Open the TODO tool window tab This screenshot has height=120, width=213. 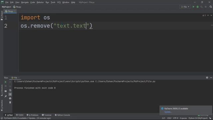(20, 115)
